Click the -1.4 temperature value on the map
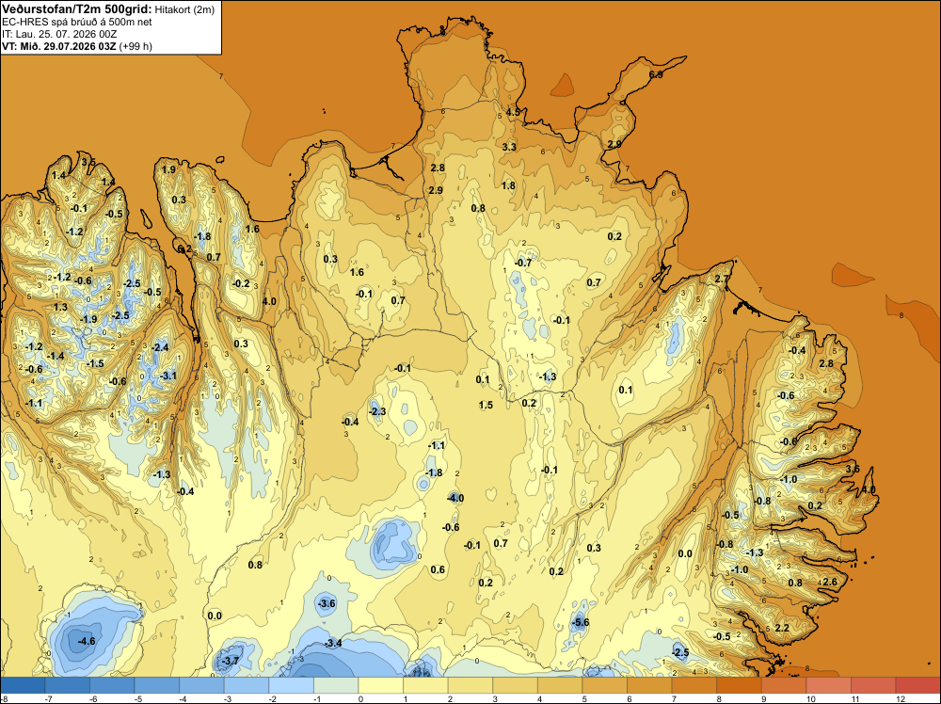 (56, 356)
